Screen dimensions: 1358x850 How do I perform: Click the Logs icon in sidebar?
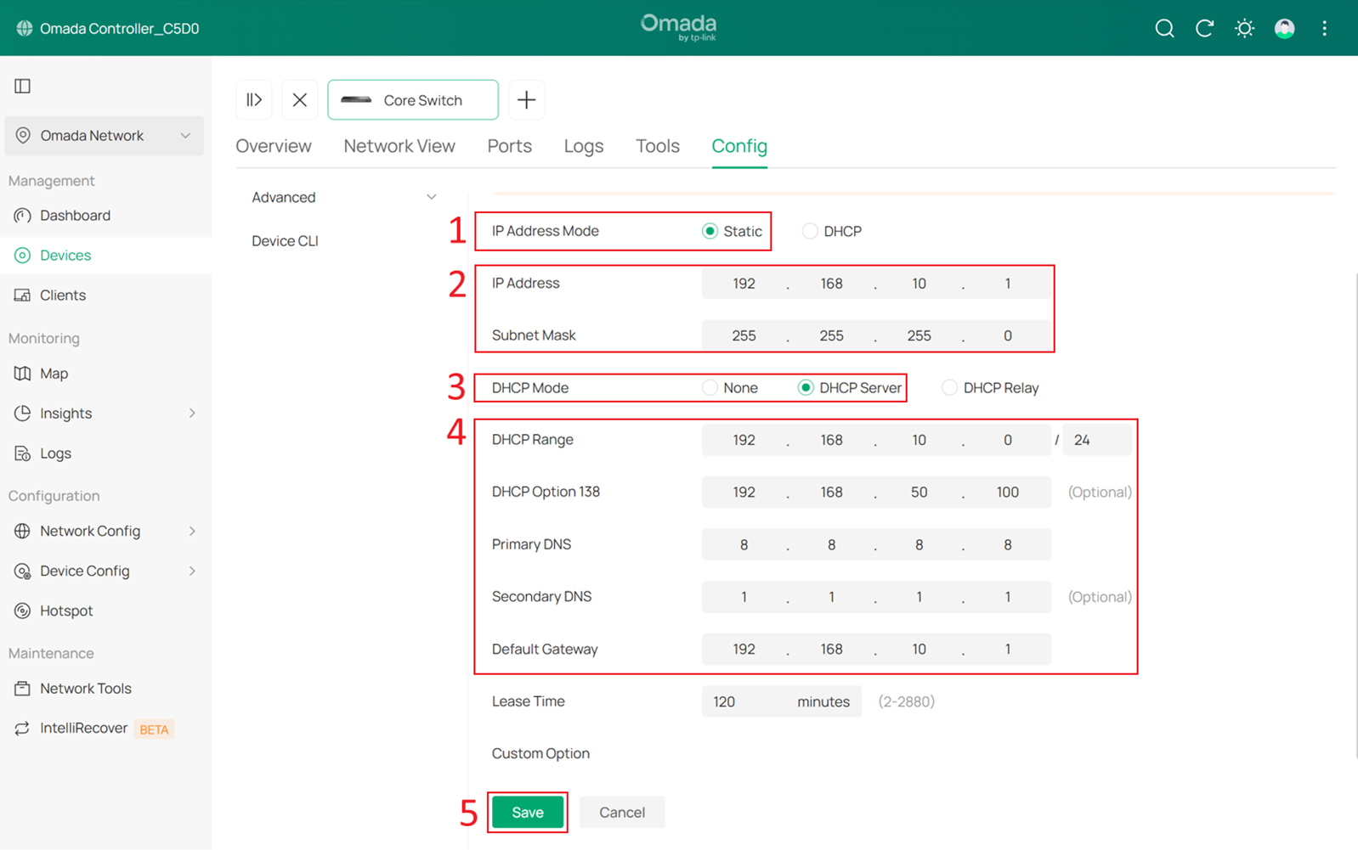pyautogui.click(x=23, y=453)
